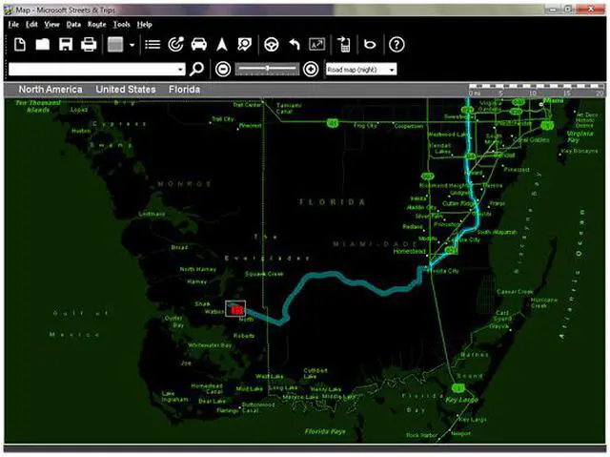Open help with the question mark icon
The image size is (610, 457).
tap(397, 45)
